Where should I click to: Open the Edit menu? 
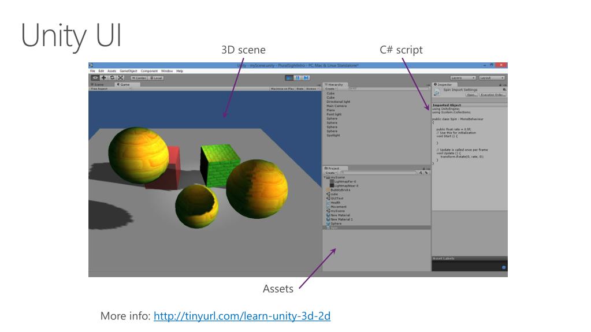point(101,71)
